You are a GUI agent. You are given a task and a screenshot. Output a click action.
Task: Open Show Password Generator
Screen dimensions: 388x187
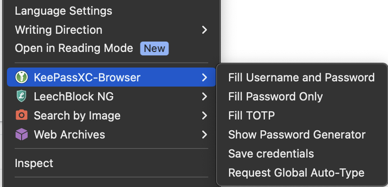(297, 135)
